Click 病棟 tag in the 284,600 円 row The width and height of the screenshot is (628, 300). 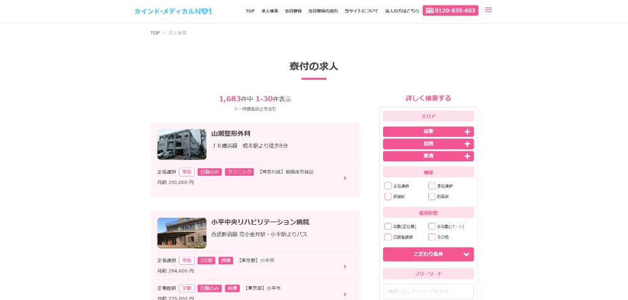pyautogui.click(x=226, y=260)
